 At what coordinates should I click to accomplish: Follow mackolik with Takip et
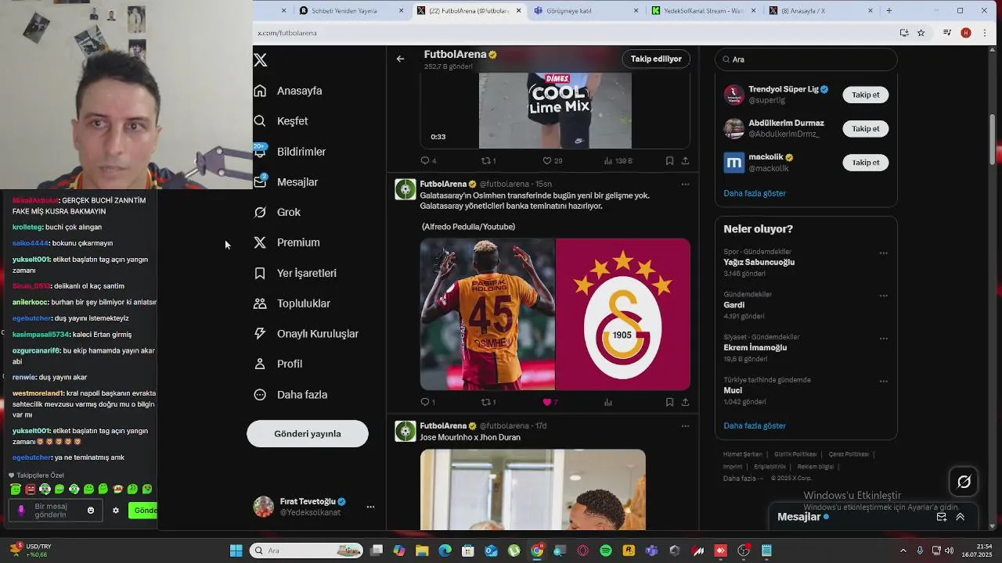(865, 163)
